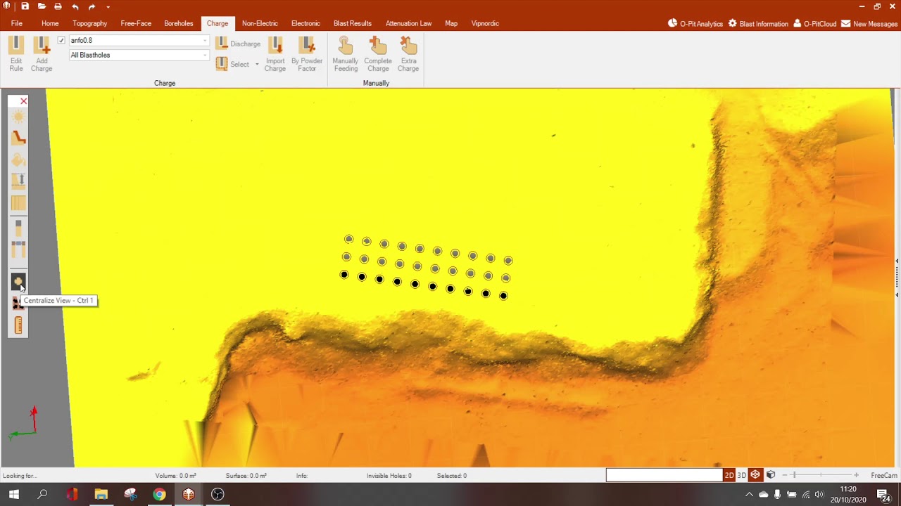Open the Topography tab
901x506 pixels.
90,23
